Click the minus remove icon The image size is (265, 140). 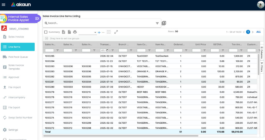103,32
